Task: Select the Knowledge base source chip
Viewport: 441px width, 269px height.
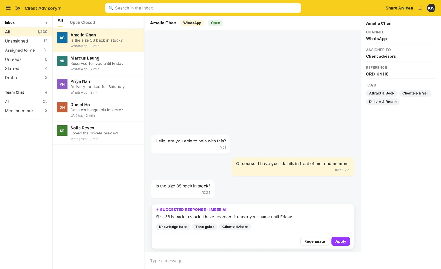Action: coord(173,227)
